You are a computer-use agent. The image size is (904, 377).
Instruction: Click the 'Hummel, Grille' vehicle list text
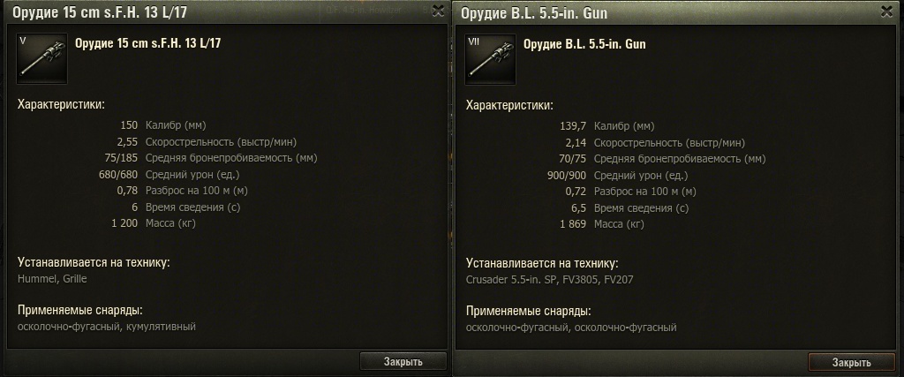52,279
